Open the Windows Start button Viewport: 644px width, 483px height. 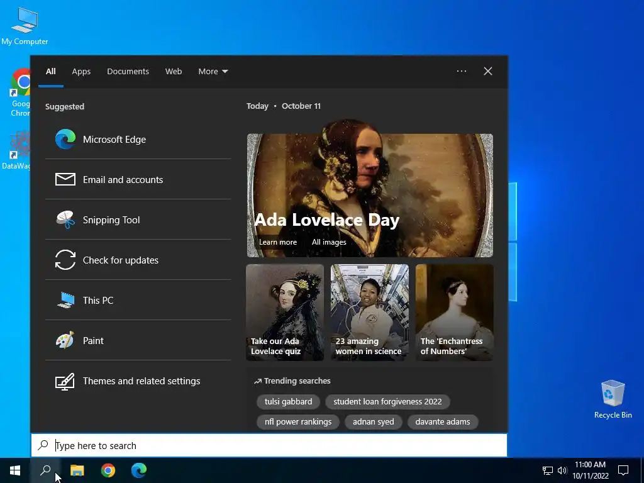click(x=15, y=470)
